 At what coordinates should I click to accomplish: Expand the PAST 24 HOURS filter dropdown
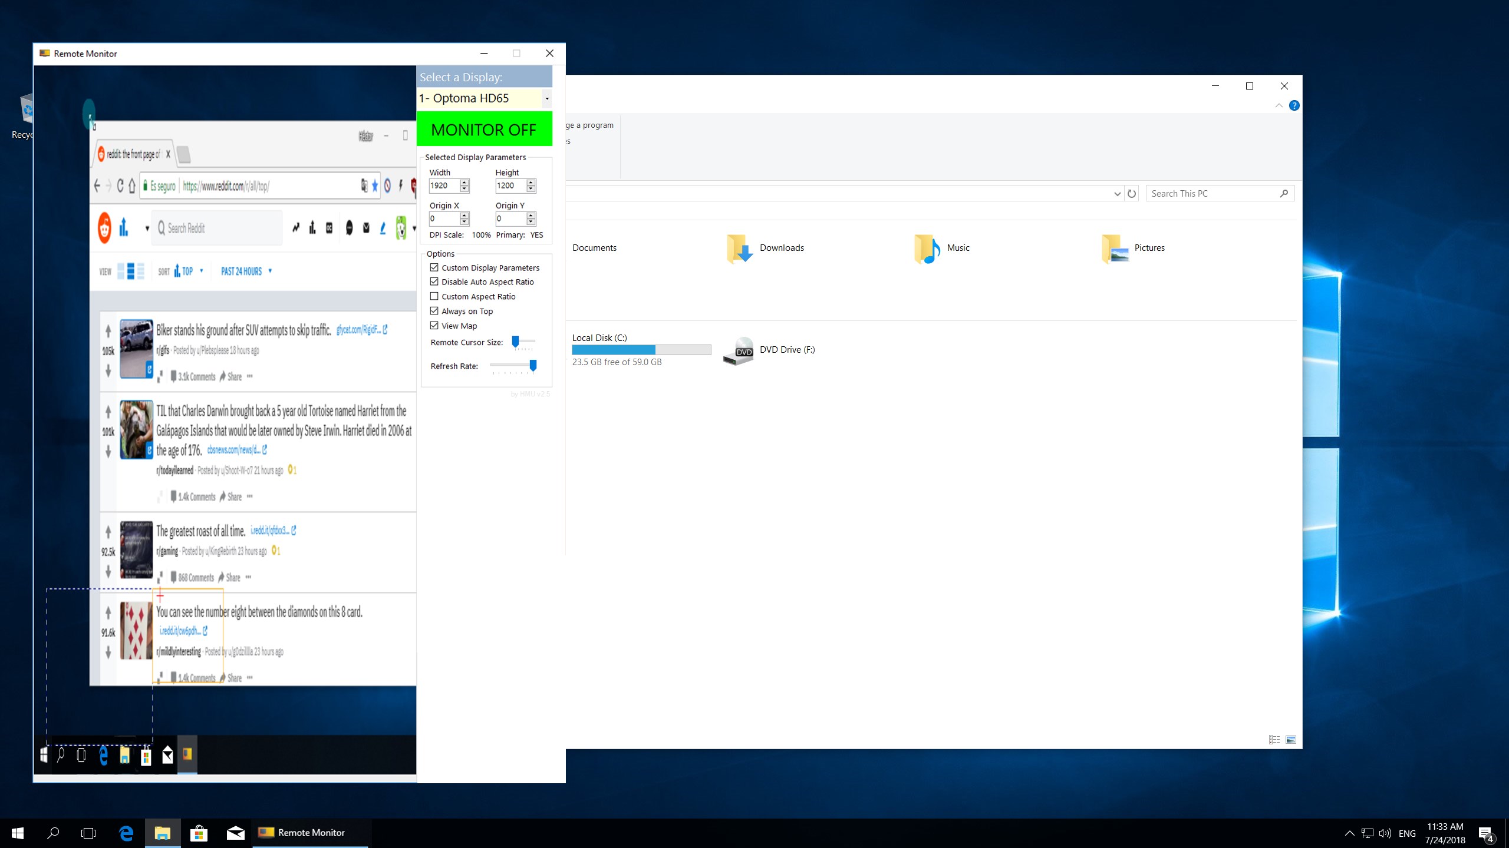[245, 271]
